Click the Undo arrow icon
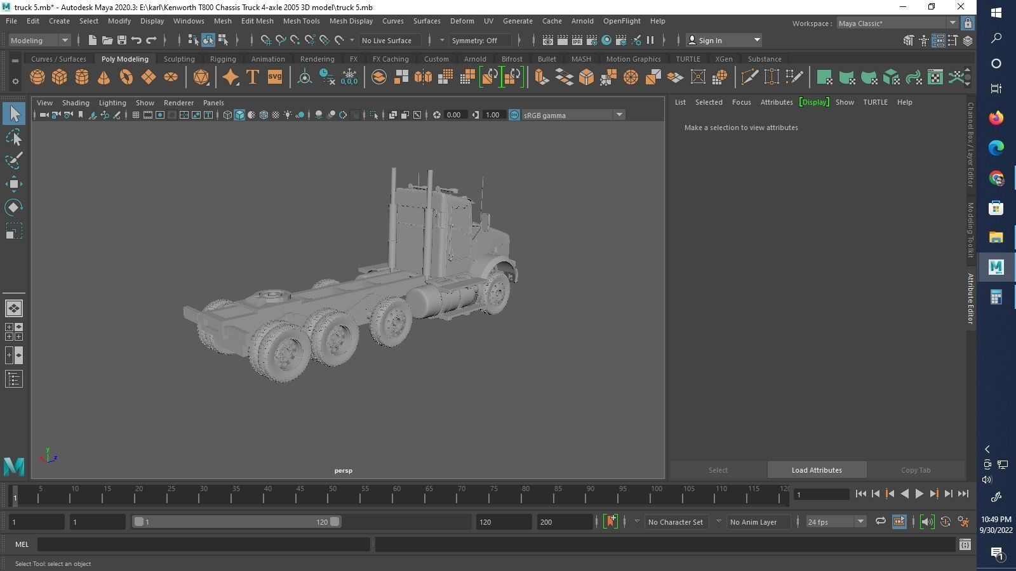1016x571 pixels. pyautogui.click(x=137, y=40)
